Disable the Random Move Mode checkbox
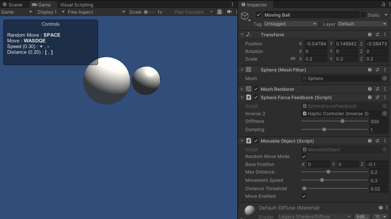 pos(304,156)
